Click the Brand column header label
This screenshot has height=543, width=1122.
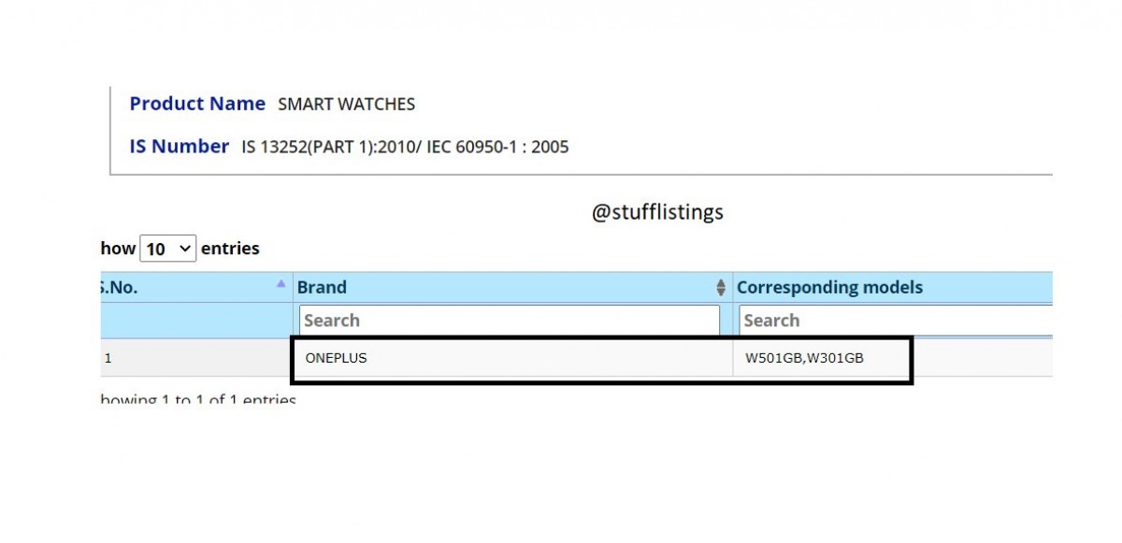tap(322, 288)
